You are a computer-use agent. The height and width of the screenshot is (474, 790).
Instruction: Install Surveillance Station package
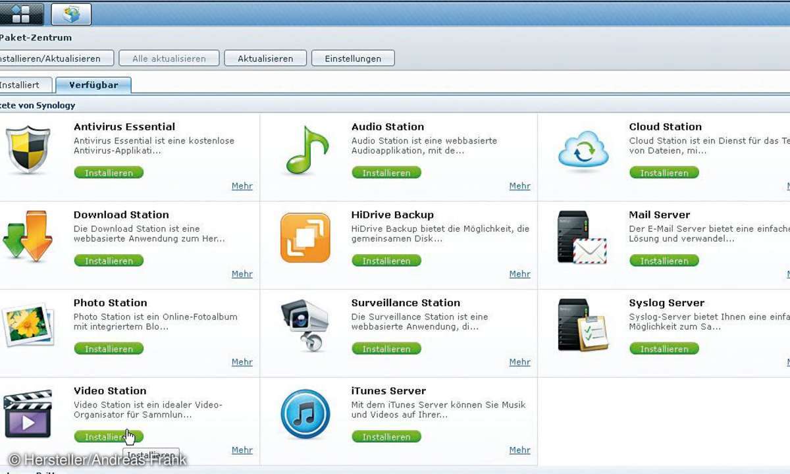click(386, 349)
